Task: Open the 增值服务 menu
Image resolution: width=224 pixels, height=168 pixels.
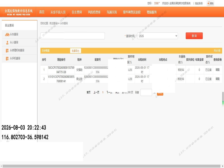Action: [x=152, y=12]
